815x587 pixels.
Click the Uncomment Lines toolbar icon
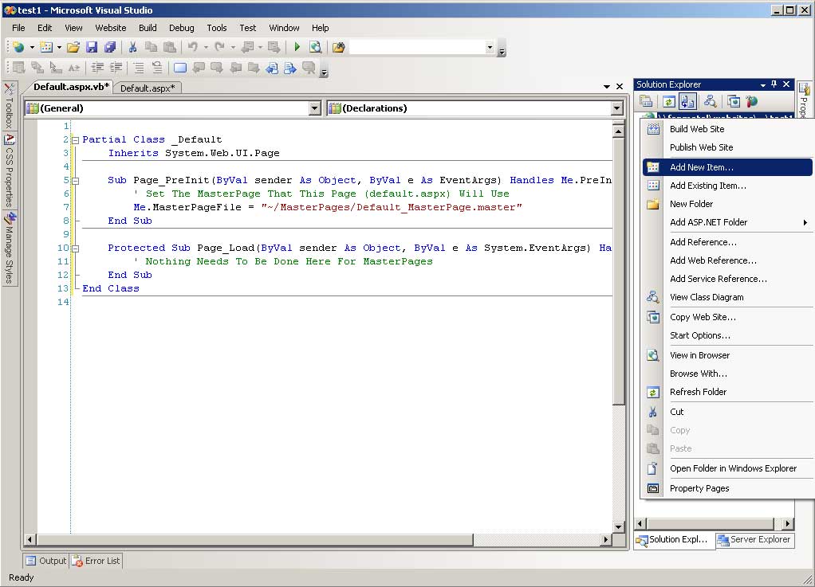point(157,68)
